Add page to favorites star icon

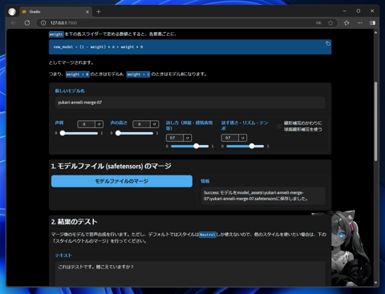click(330, 23)
